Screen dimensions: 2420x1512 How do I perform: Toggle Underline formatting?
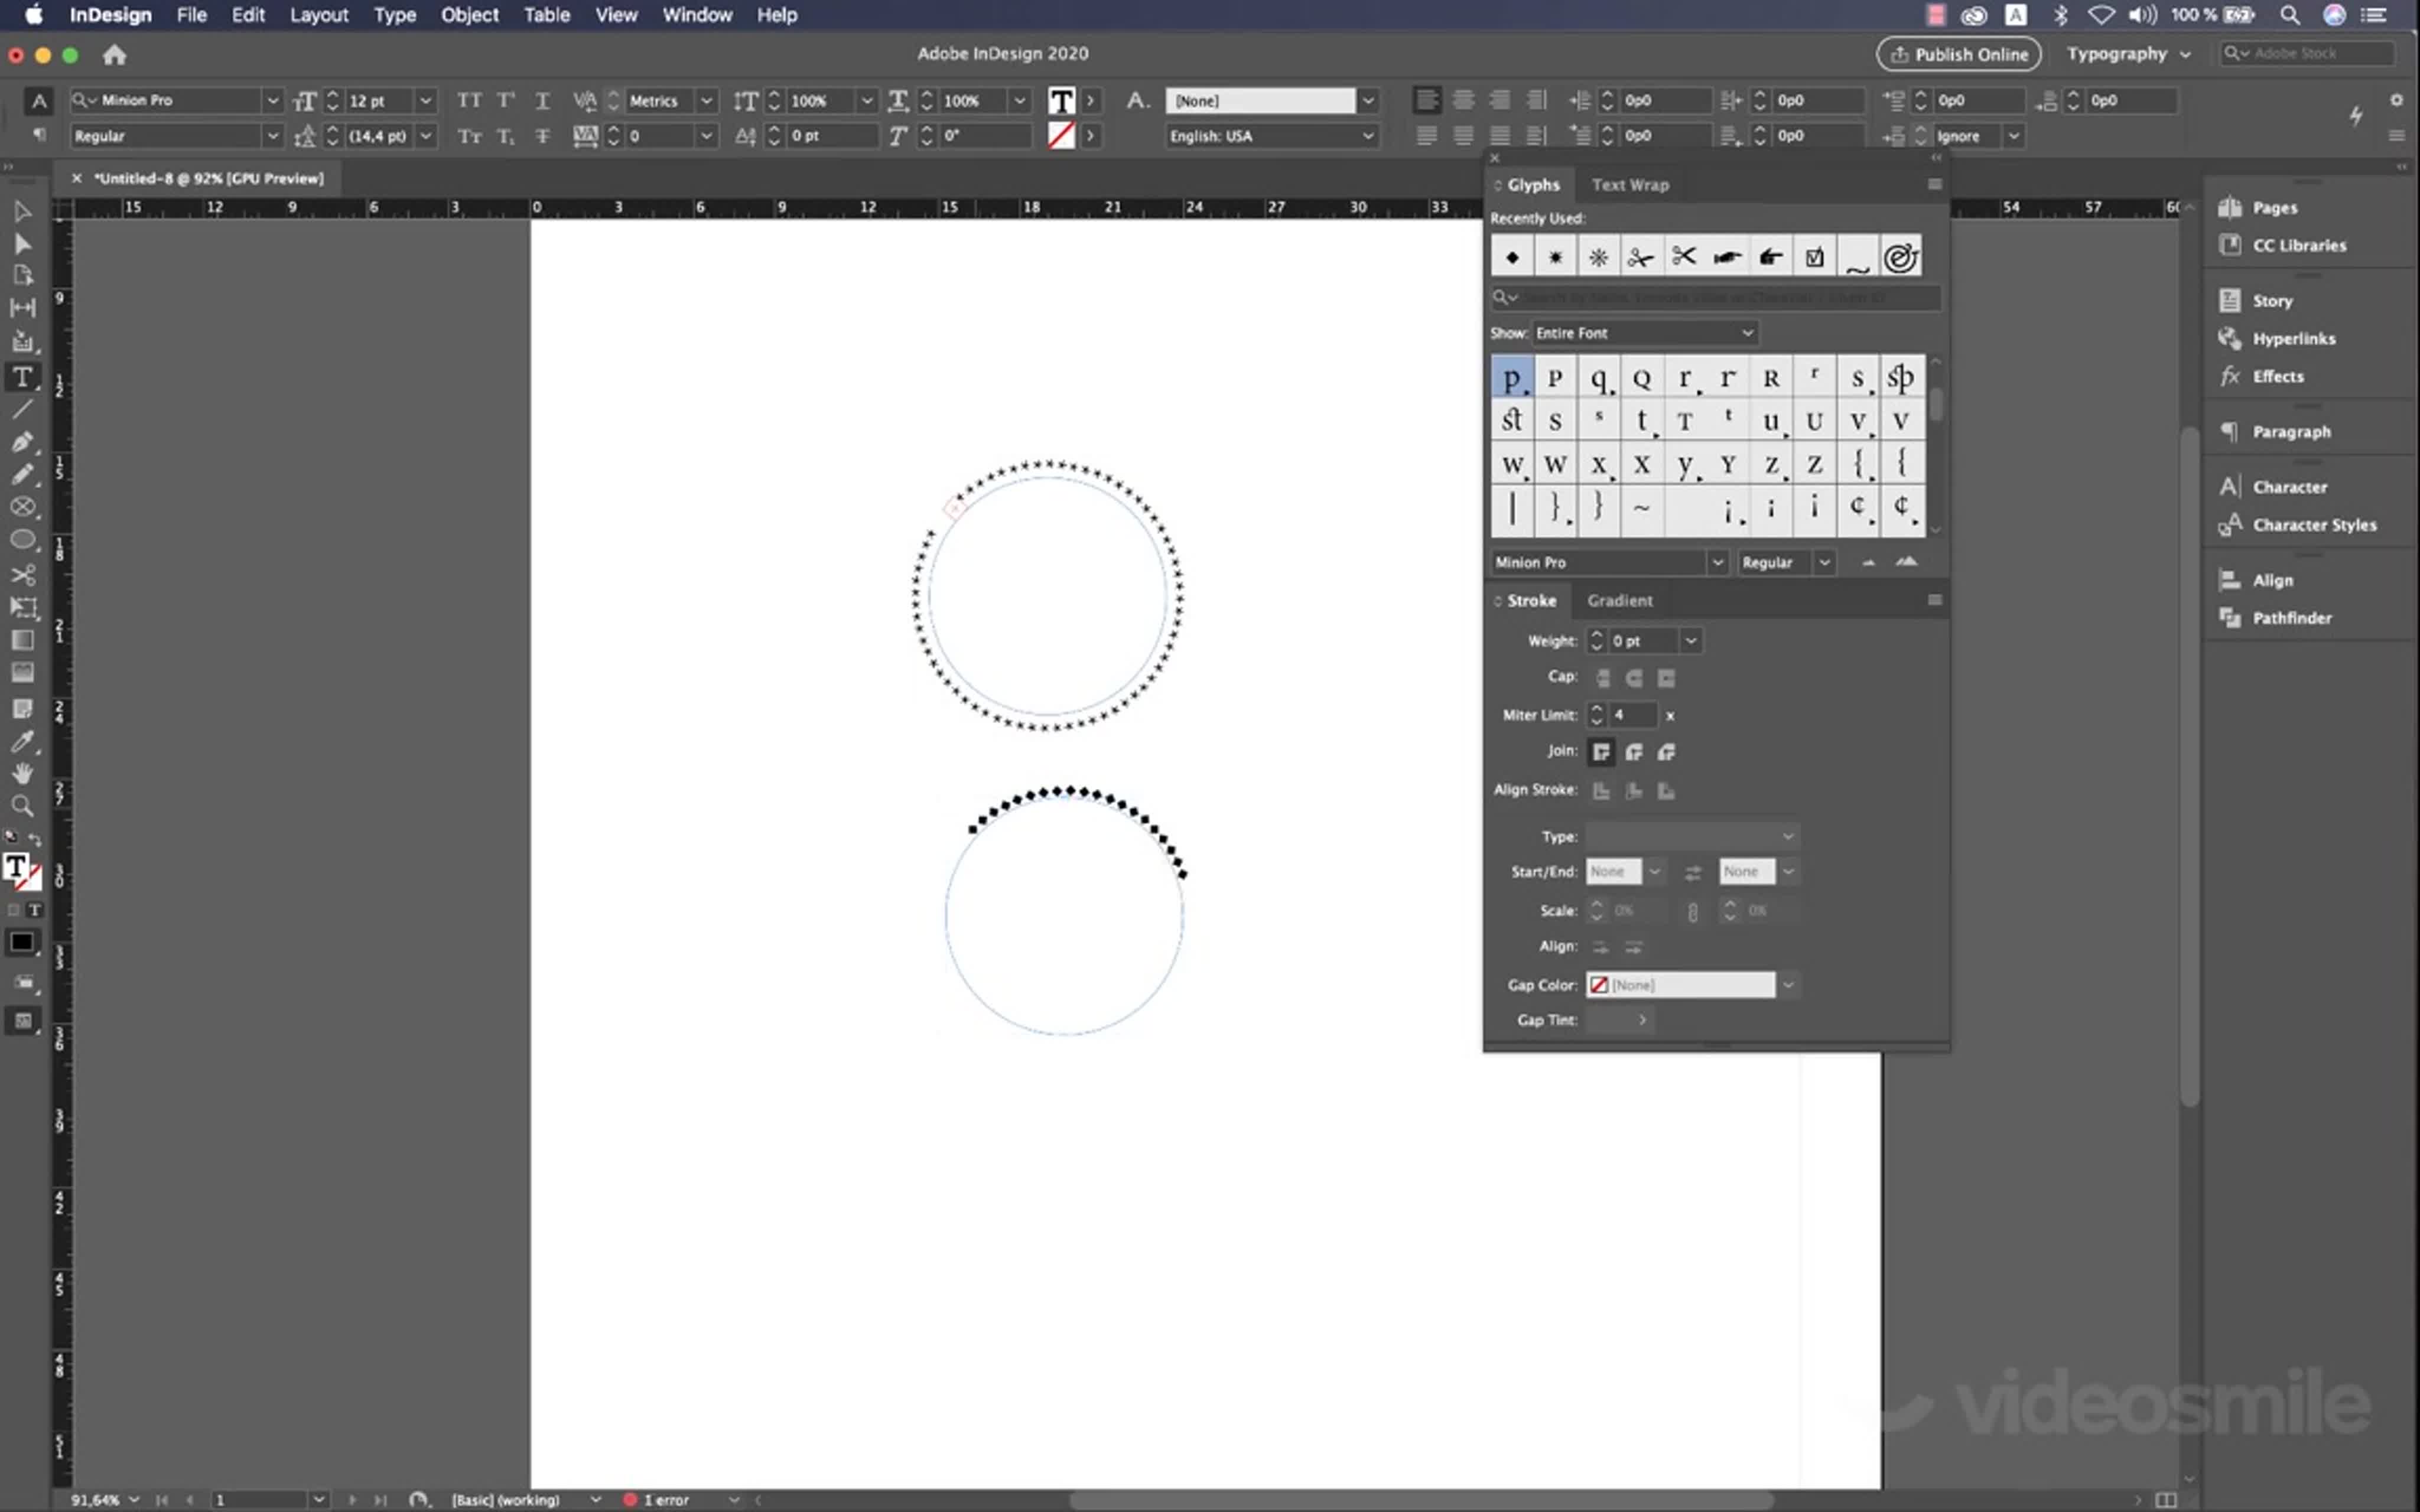[x=542, y=101]
